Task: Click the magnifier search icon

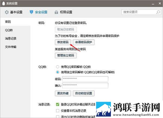Action: (158, 12)
